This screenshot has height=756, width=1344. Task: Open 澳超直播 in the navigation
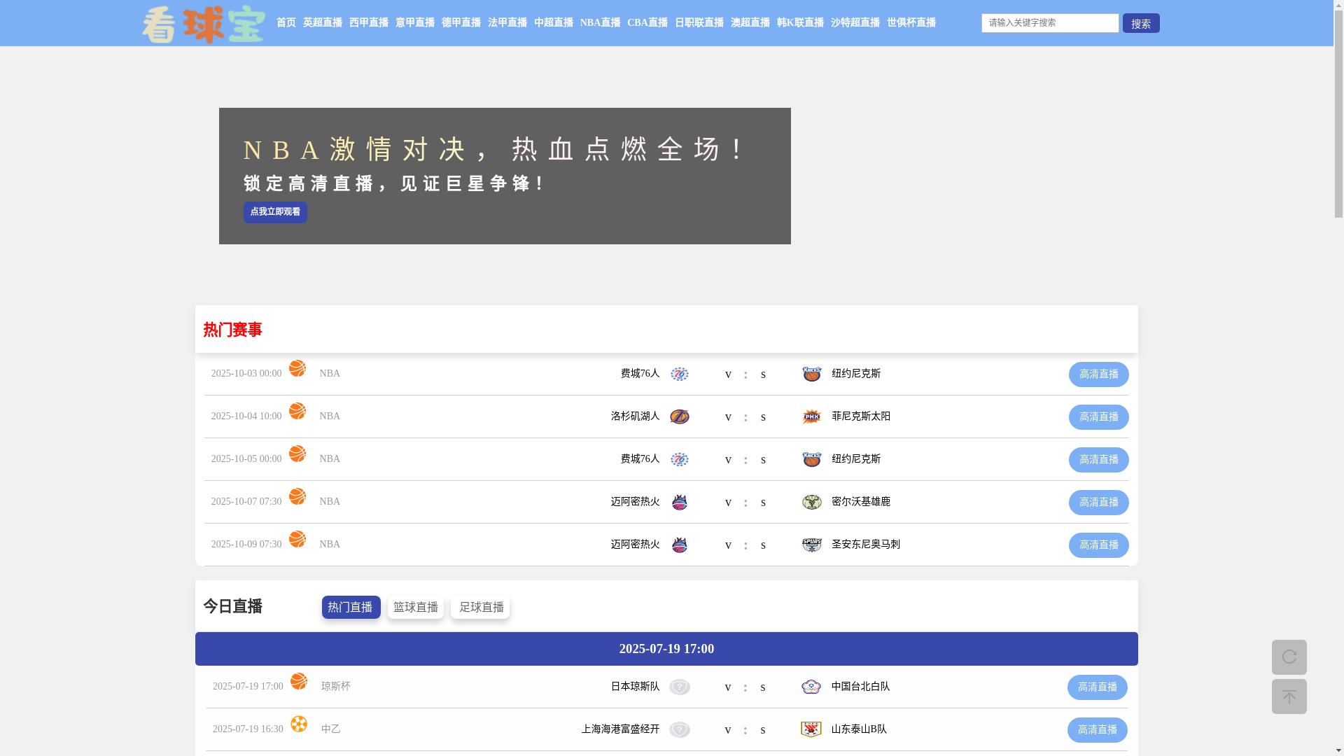(750, 23)
